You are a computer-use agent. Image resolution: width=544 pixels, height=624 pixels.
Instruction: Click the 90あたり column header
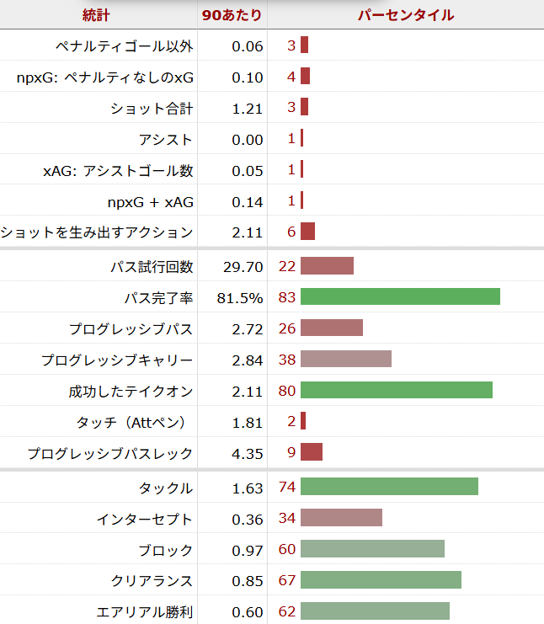232,14
